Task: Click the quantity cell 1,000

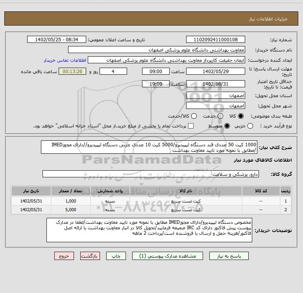Action: click(71, 201)
